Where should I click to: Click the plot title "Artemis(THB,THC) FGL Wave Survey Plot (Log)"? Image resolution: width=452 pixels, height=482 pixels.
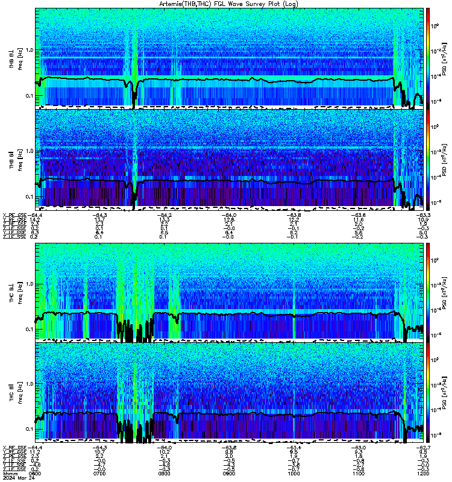coord(228,4)
